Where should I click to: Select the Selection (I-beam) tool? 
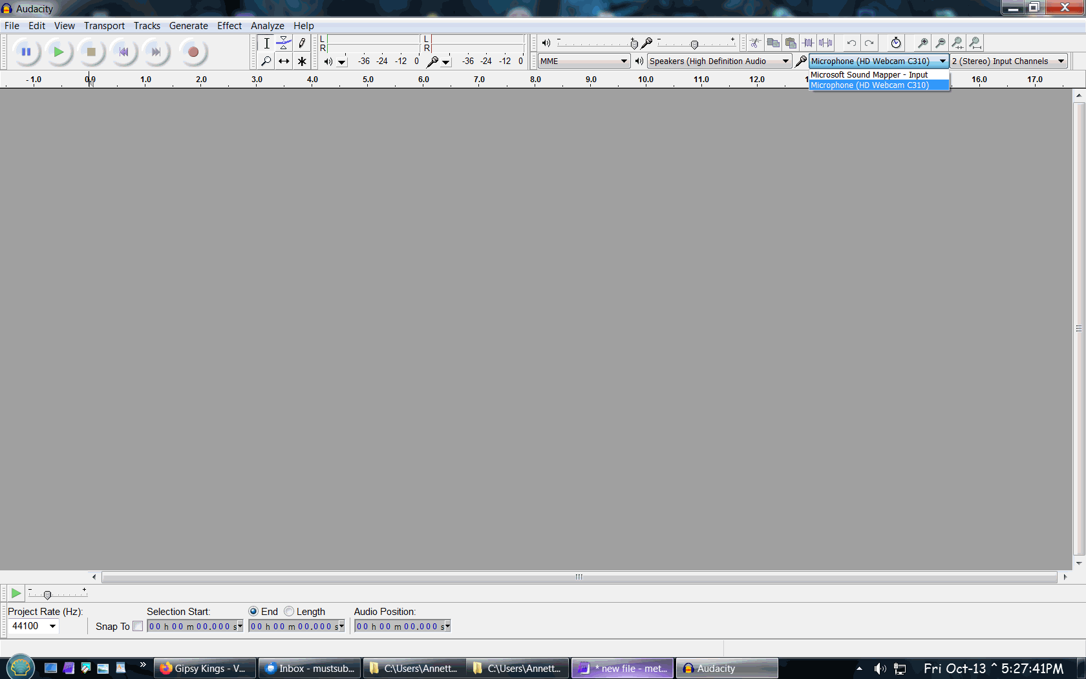266,43
